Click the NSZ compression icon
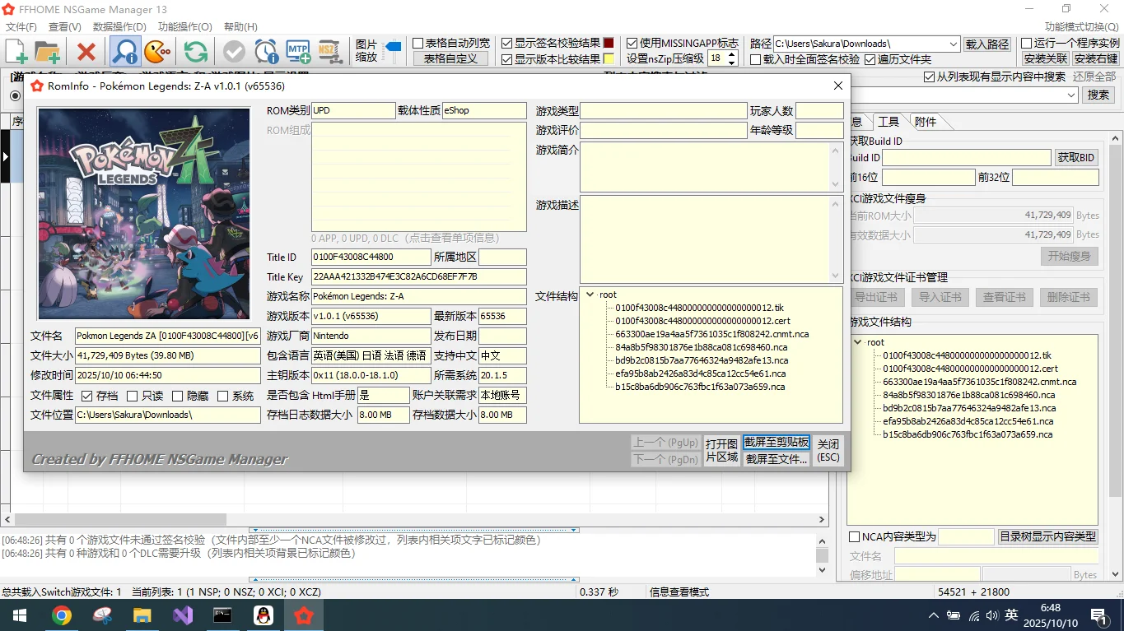Screen dimensions: 1124x631 (x=330, y=52)
